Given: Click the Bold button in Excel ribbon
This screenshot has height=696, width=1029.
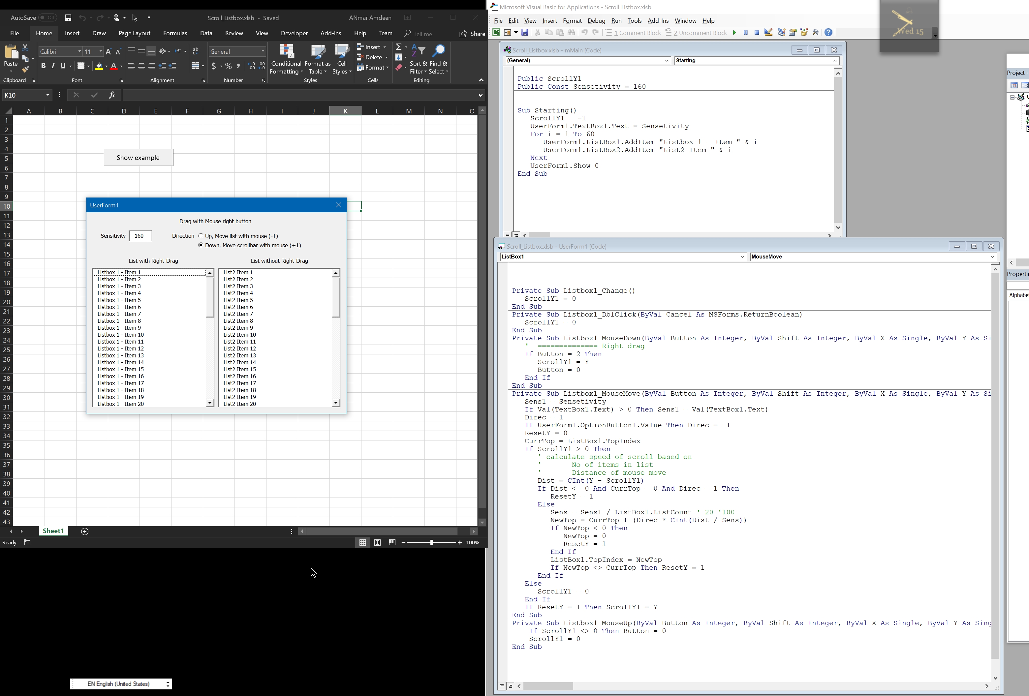Looking at the screenshot, I should (x=44, y=66).
